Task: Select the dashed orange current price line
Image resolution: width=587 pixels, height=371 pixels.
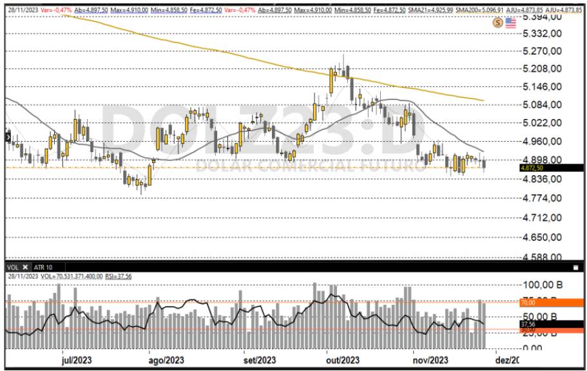Action: click(x=193, y=167)
